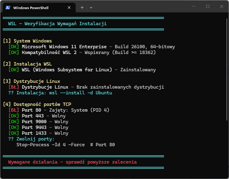Image resolution: width=229 pixels, height=179 pixels.
Task: Click the Microsoft Windows 11 Enterprise line
Action: pos(64,47)
